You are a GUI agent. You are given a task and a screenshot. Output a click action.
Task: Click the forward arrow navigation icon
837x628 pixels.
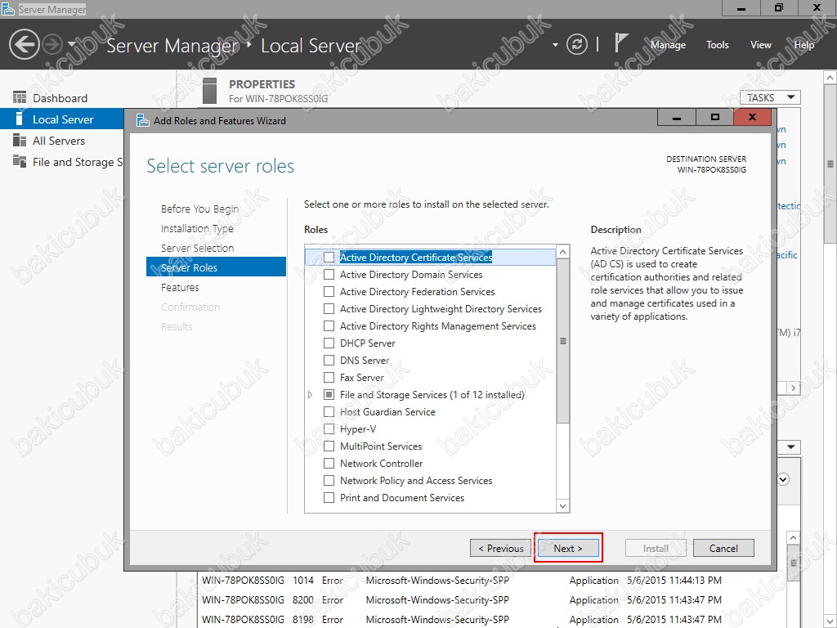coord(52,44)
